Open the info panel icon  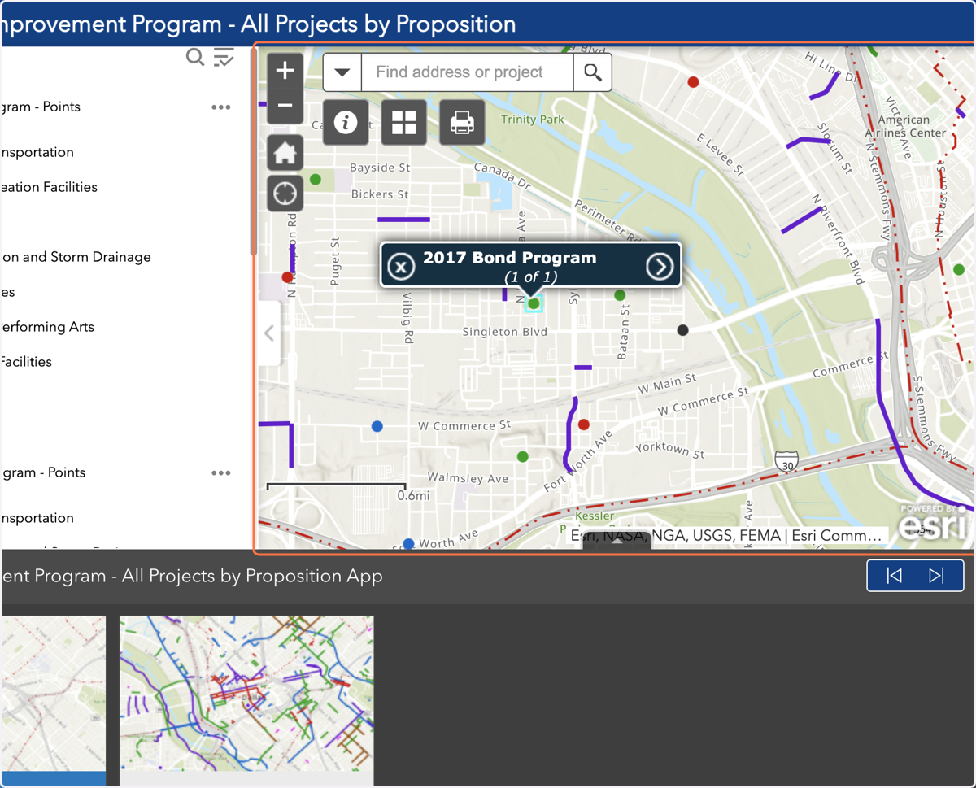(346, 123)
